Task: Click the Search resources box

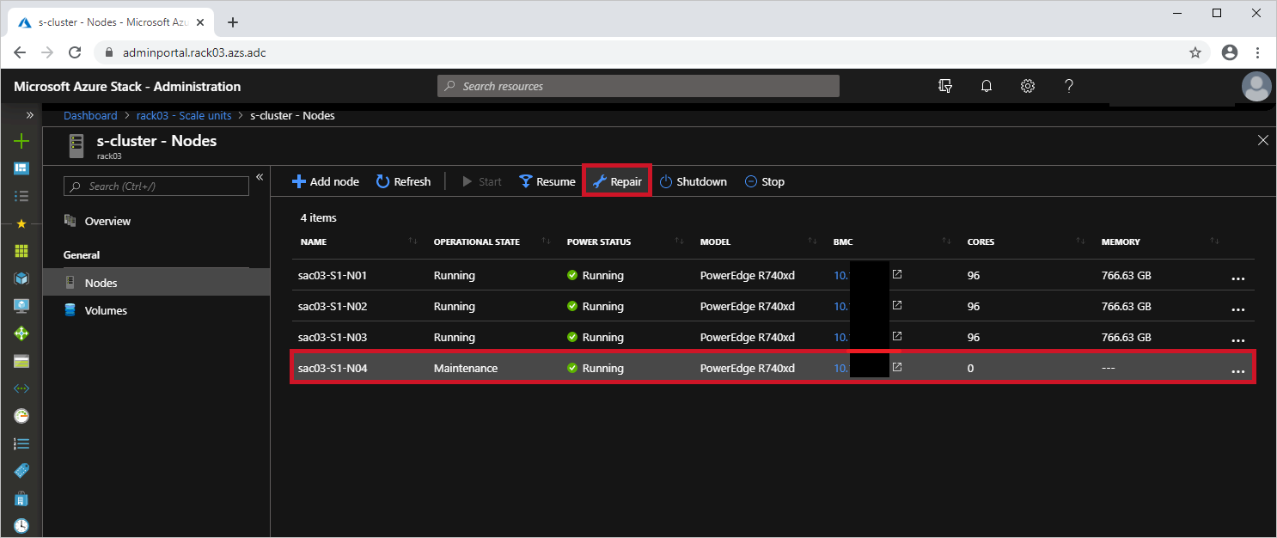Action: 638,86
